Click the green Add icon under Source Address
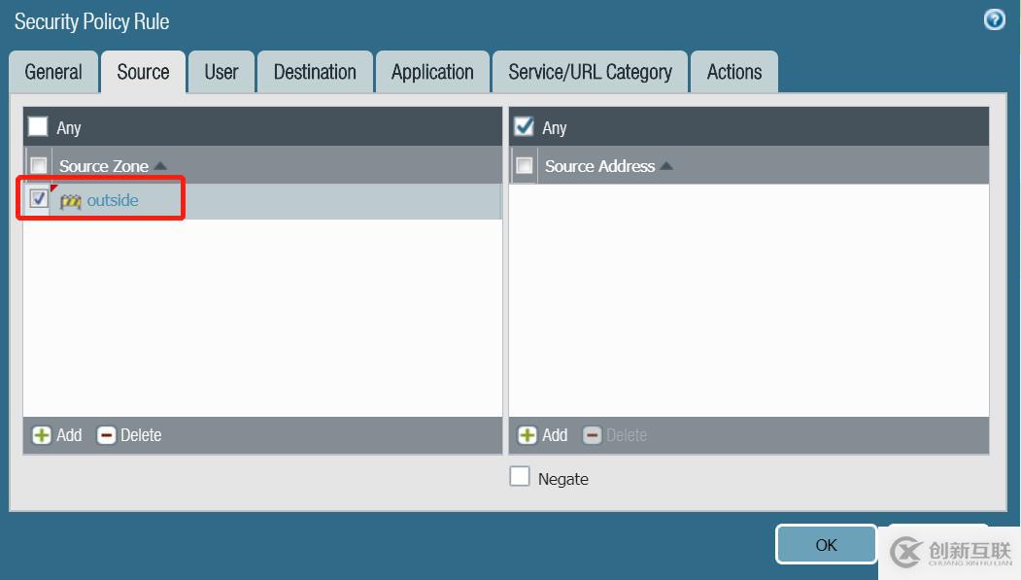 pos(527,435)
